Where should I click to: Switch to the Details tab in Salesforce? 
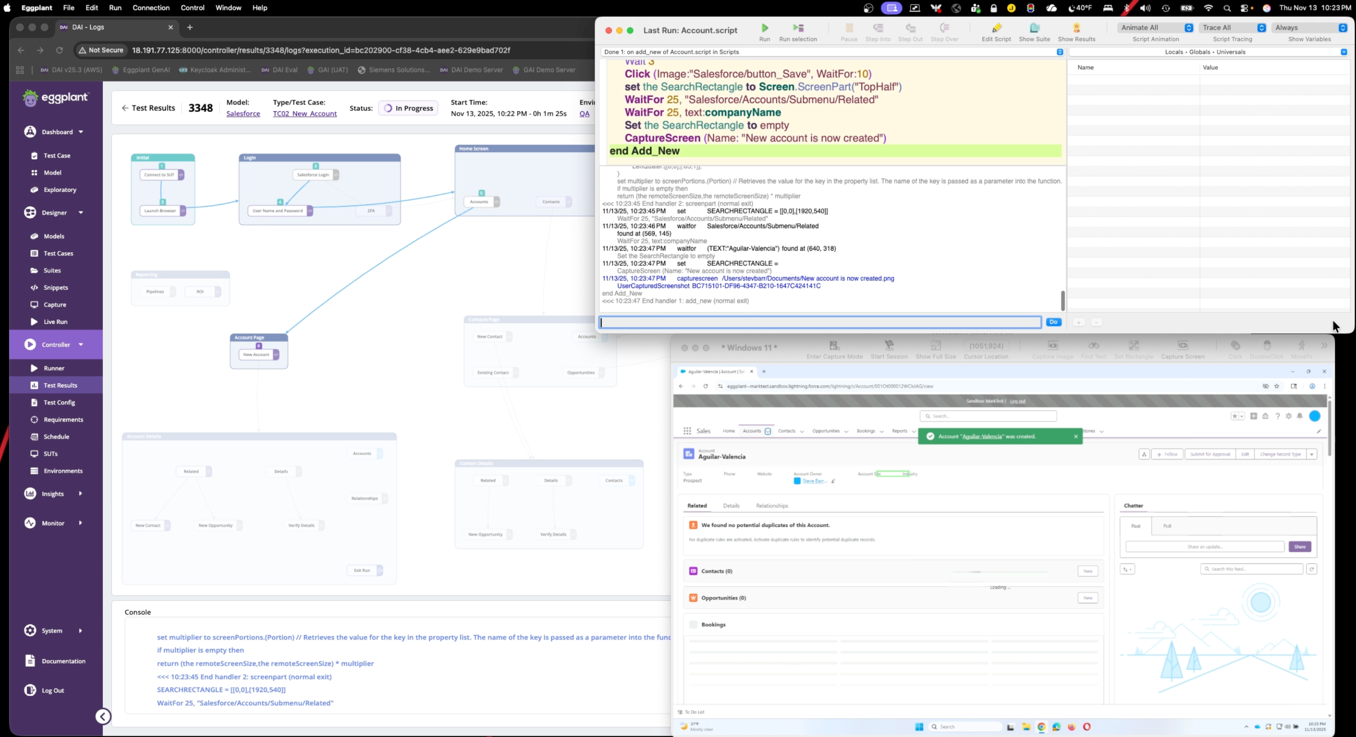pos(731,506)
